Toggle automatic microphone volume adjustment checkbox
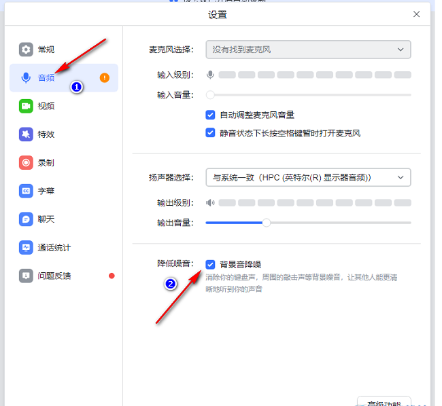This screenshot has height=406, width=442. (x=211, y=115)
